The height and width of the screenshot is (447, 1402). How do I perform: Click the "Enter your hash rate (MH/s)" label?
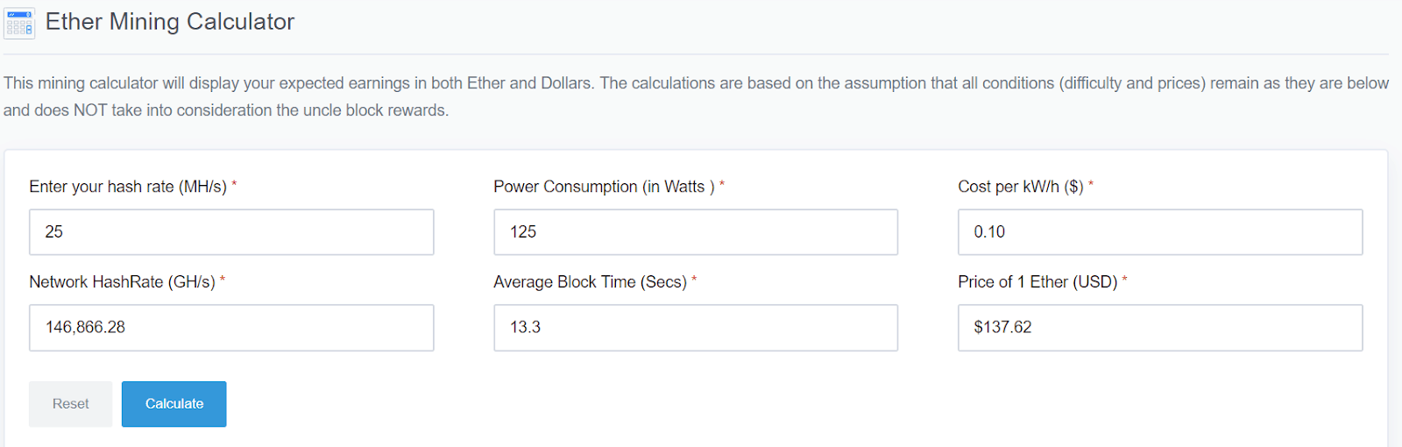tap(128, 187)
